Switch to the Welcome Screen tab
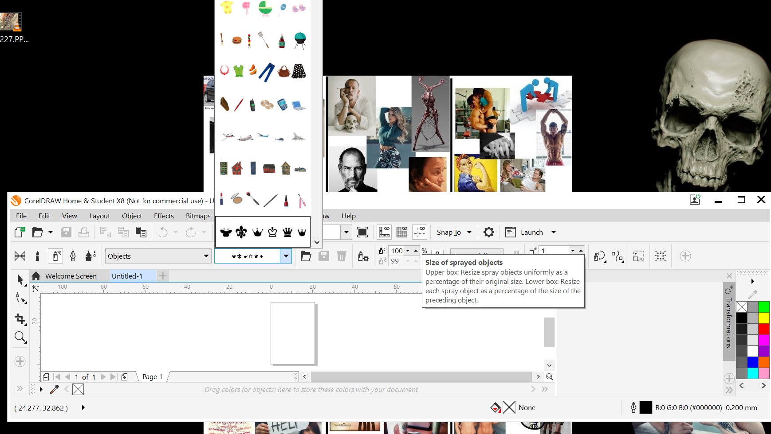771x434 pixels. tap(71, 276)
